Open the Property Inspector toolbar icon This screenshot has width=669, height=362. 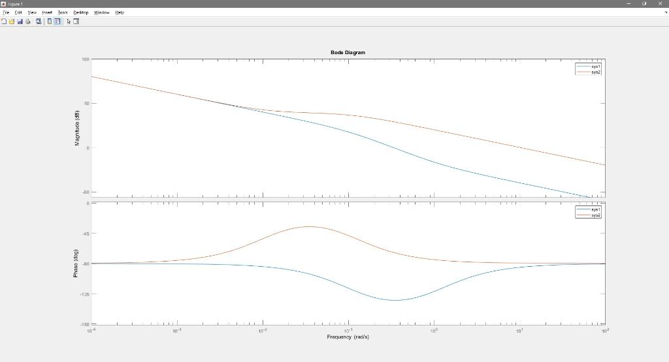[x=76, y=22]
